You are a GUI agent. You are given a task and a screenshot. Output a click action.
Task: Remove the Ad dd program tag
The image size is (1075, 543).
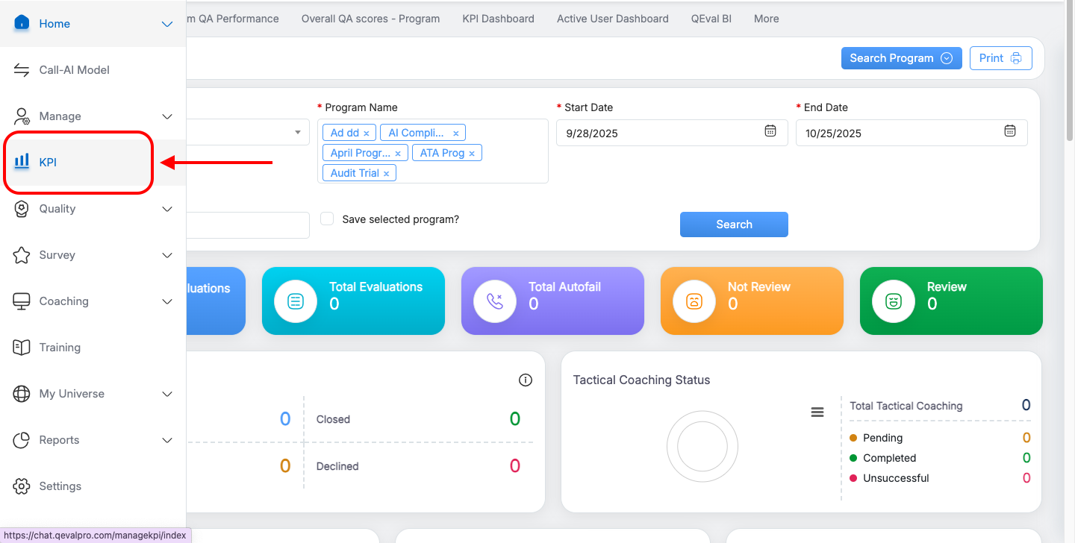click(367, 134)
